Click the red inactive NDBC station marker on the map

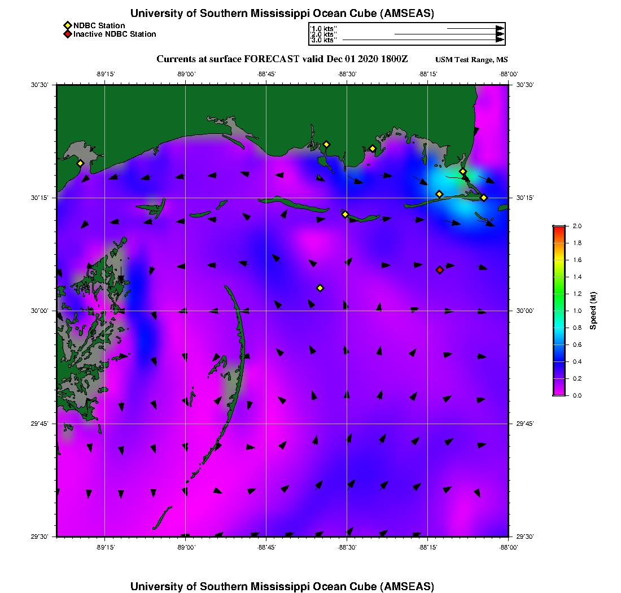pyautogui.click(x=440, y=270)
